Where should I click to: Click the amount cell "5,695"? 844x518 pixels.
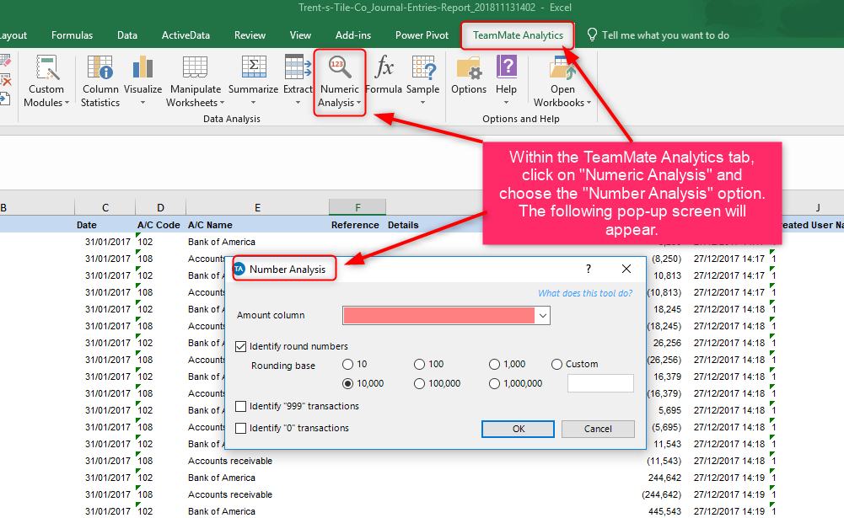click(x=669, y=410)
